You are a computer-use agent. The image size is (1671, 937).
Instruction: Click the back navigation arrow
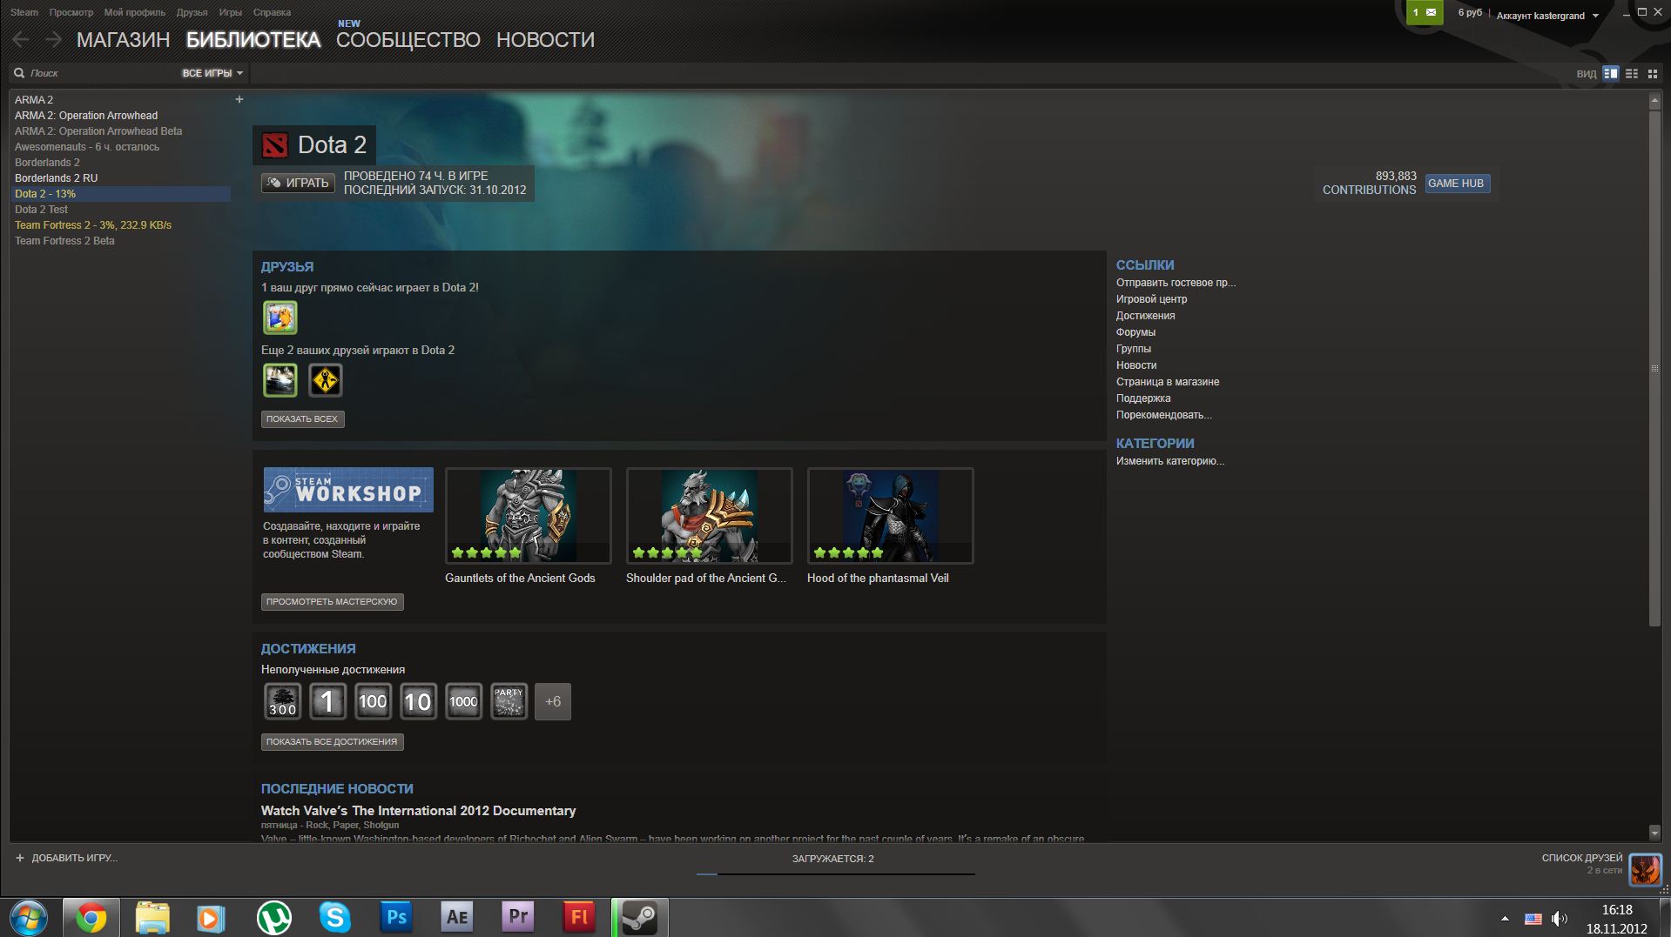click(21, 39)
